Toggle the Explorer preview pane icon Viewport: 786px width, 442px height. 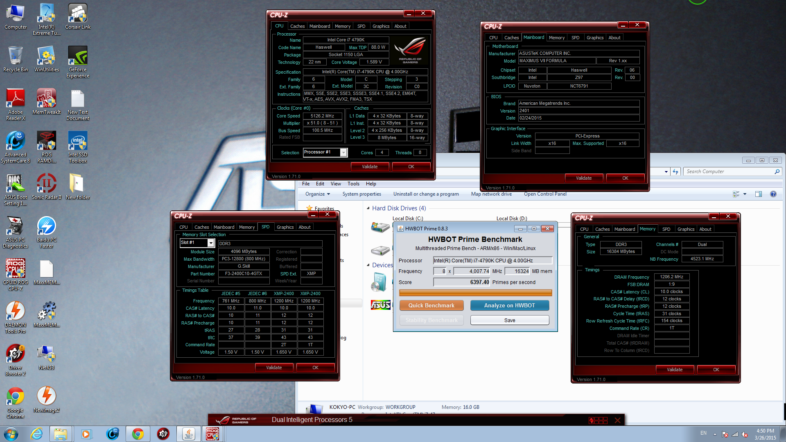coord(758,194)
